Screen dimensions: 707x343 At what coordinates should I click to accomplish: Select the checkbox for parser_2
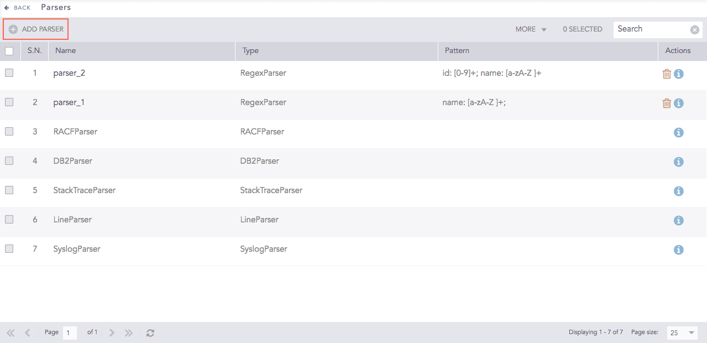point(9,73)
